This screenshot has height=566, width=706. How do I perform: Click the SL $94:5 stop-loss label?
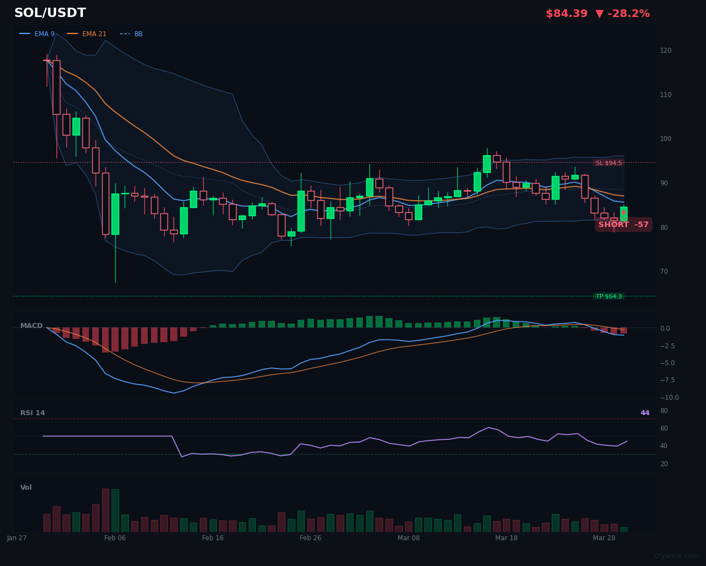pyautogui.click(x=608, y=162)
